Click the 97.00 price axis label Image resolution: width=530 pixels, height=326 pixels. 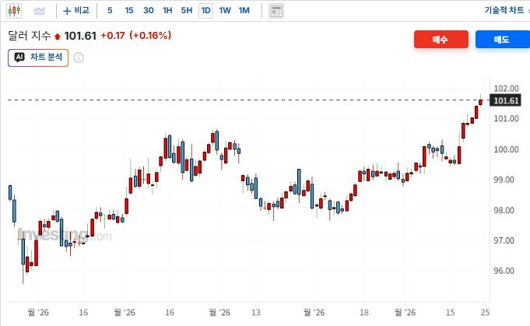coord(504,240)
